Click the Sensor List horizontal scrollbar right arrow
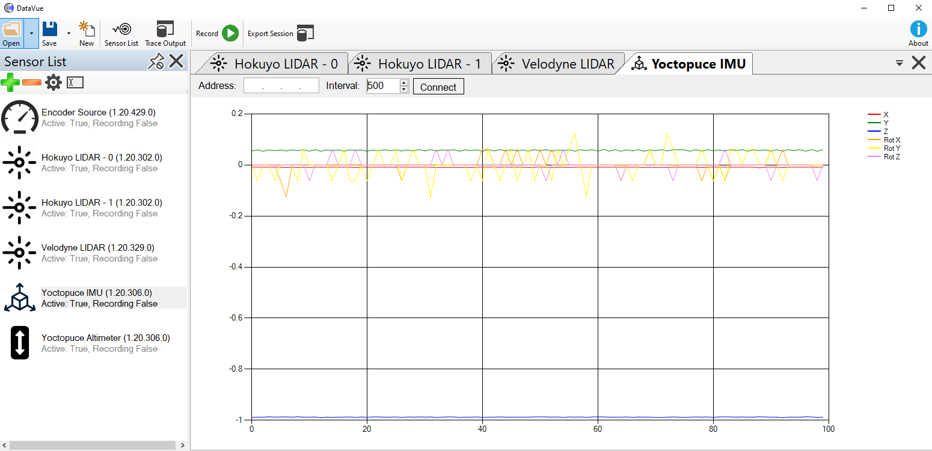The width and height of the screenshot is (932, 451). tap(184, 446)
